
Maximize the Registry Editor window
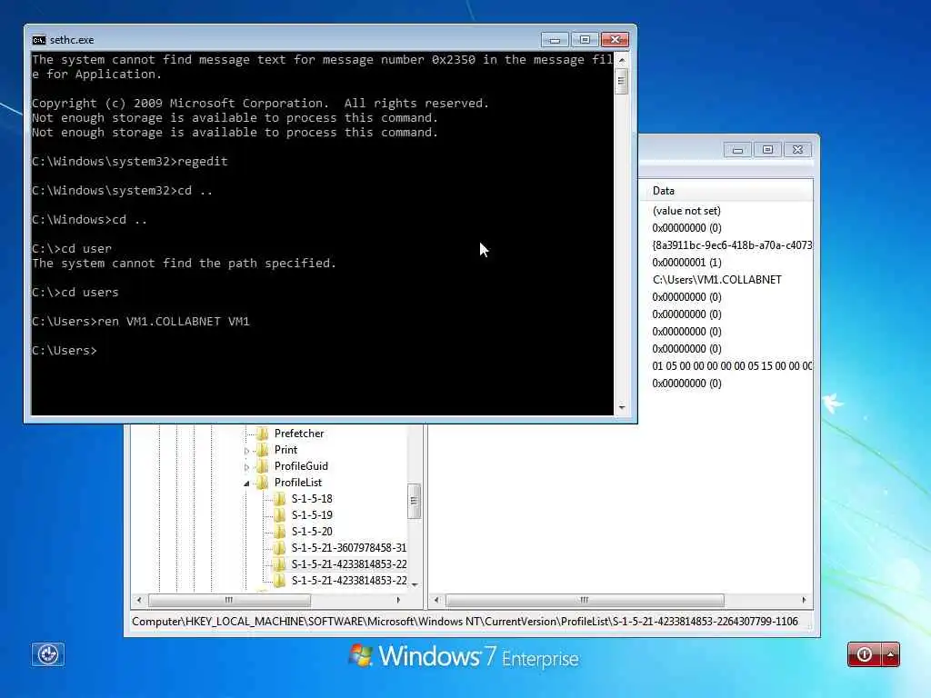pyautogui.click(x=767, y=150)
